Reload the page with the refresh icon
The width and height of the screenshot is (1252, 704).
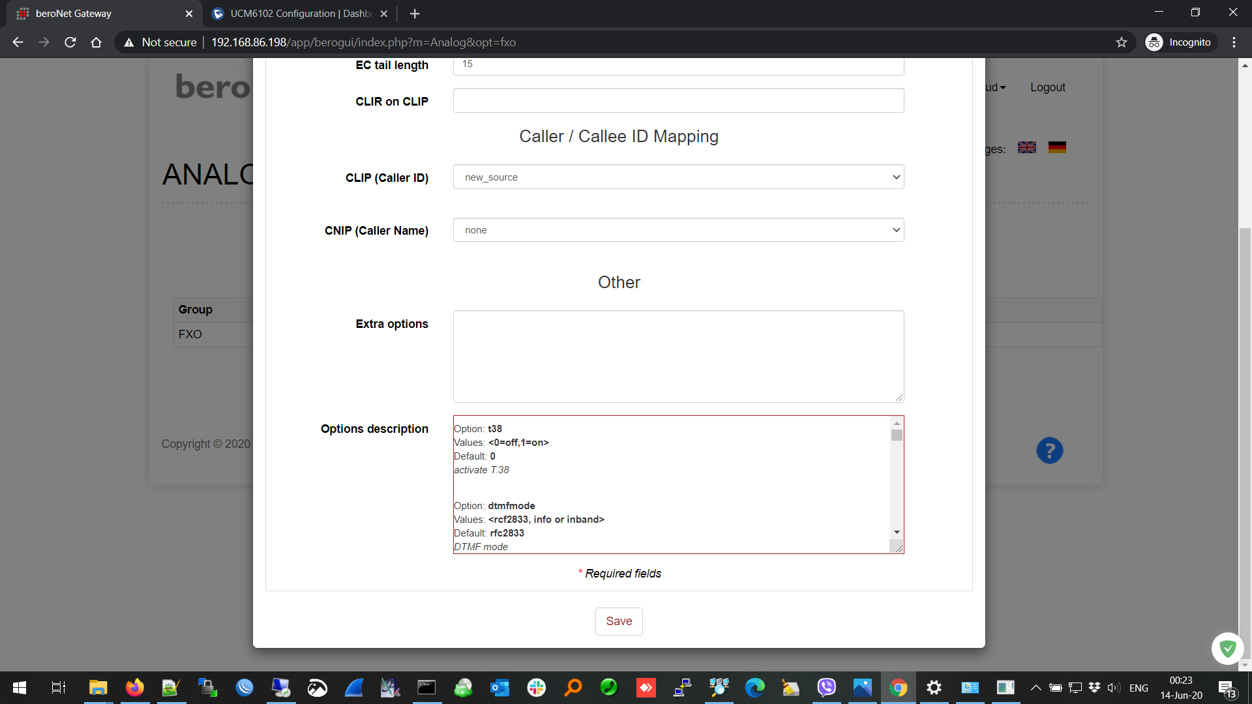(x=70, y=42)
